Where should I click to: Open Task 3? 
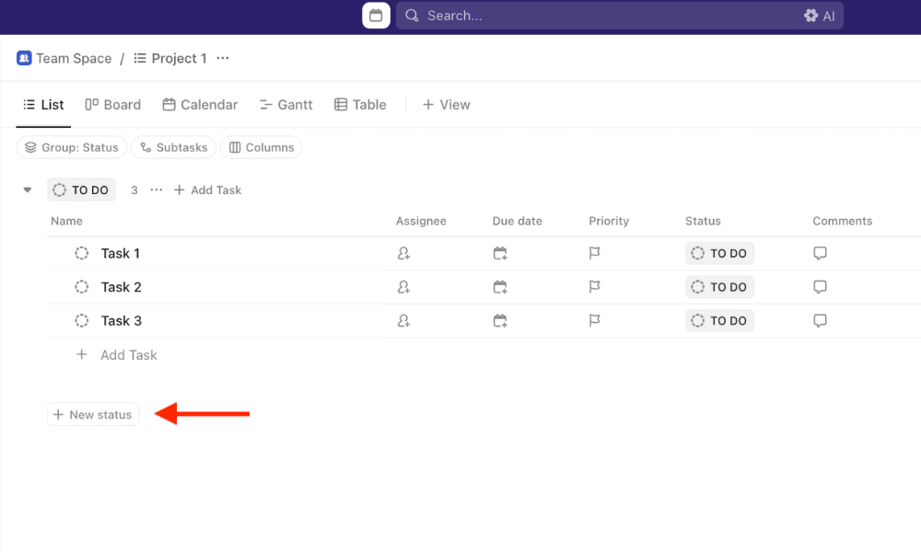click(121, 321)
